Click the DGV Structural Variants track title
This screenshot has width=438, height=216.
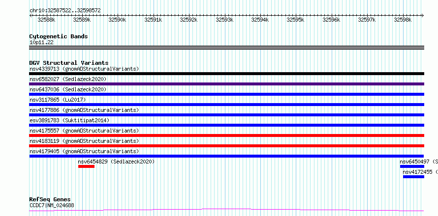(69, 63)
